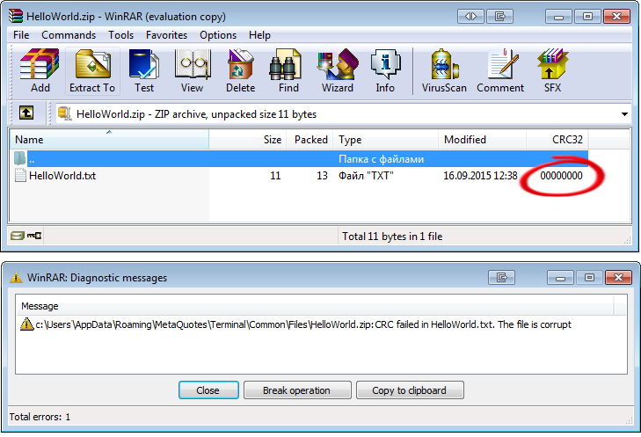Show archive Info
This screenshot has width=641, height=437.
[385, 70]
